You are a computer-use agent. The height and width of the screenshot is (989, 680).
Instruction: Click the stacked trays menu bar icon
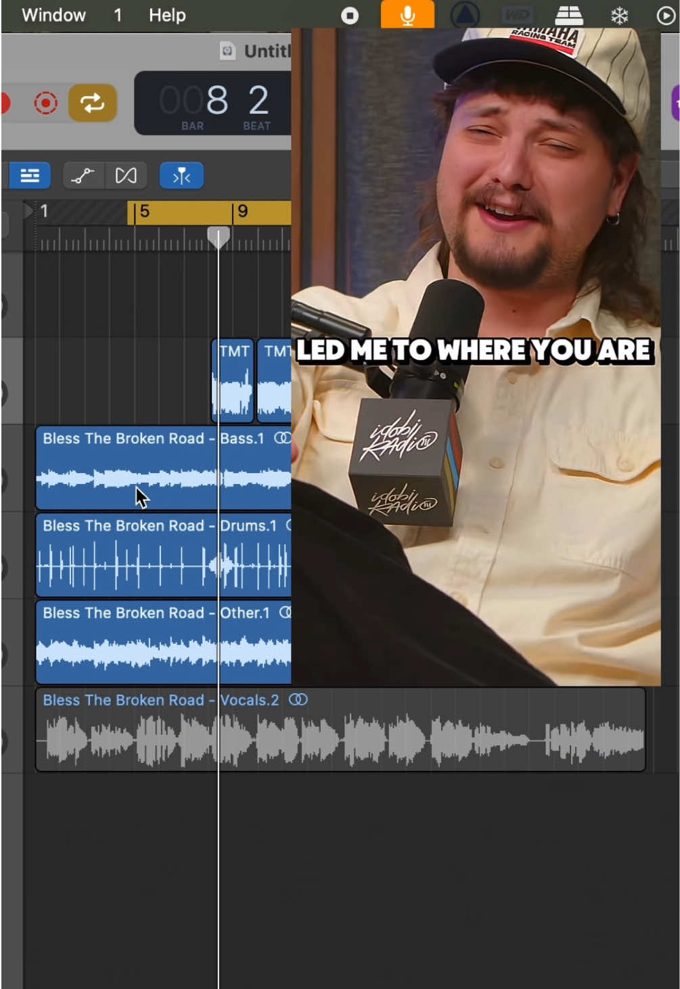(x=568, y=15)
